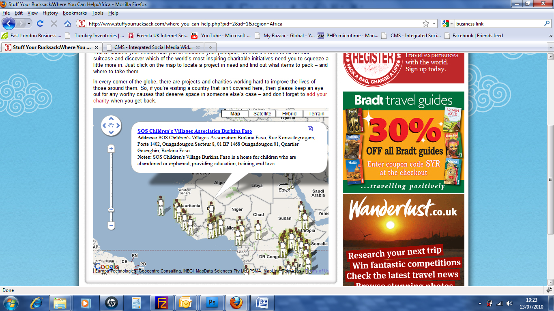Open the Bookmarks menu
The image size is (554, 311).
[75, 13]
